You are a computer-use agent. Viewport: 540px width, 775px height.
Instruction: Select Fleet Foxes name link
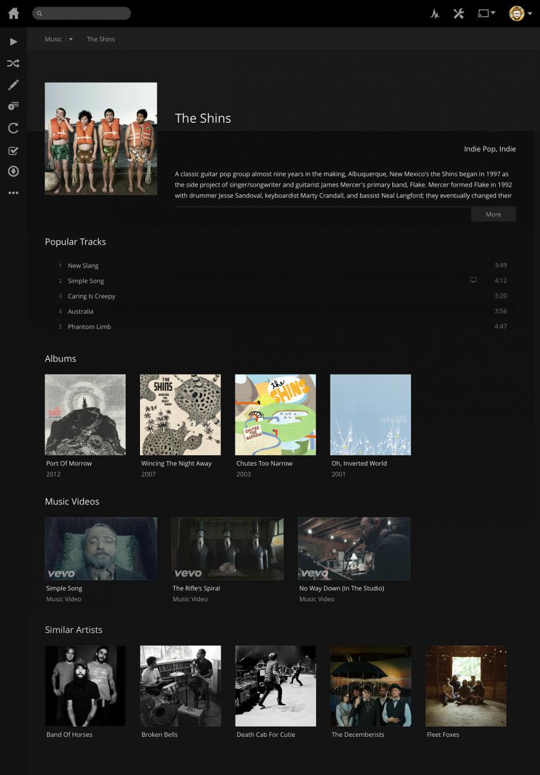[x=443, y=734]
